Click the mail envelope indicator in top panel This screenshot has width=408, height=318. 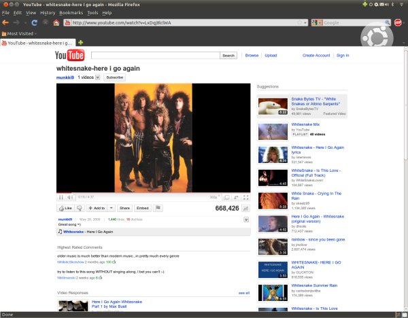(381, 5)
